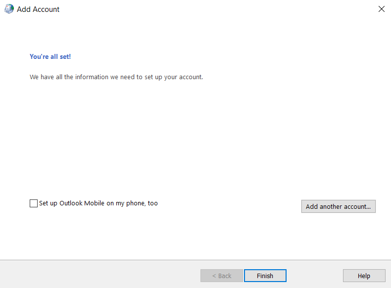391x288 pixels.
Task: Click the 'You're all set!' heading
Action: (x=50, y=57)
